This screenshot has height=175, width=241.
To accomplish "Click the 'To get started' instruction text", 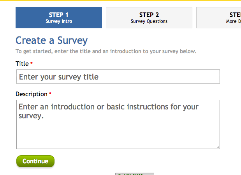I will point(106,51).
